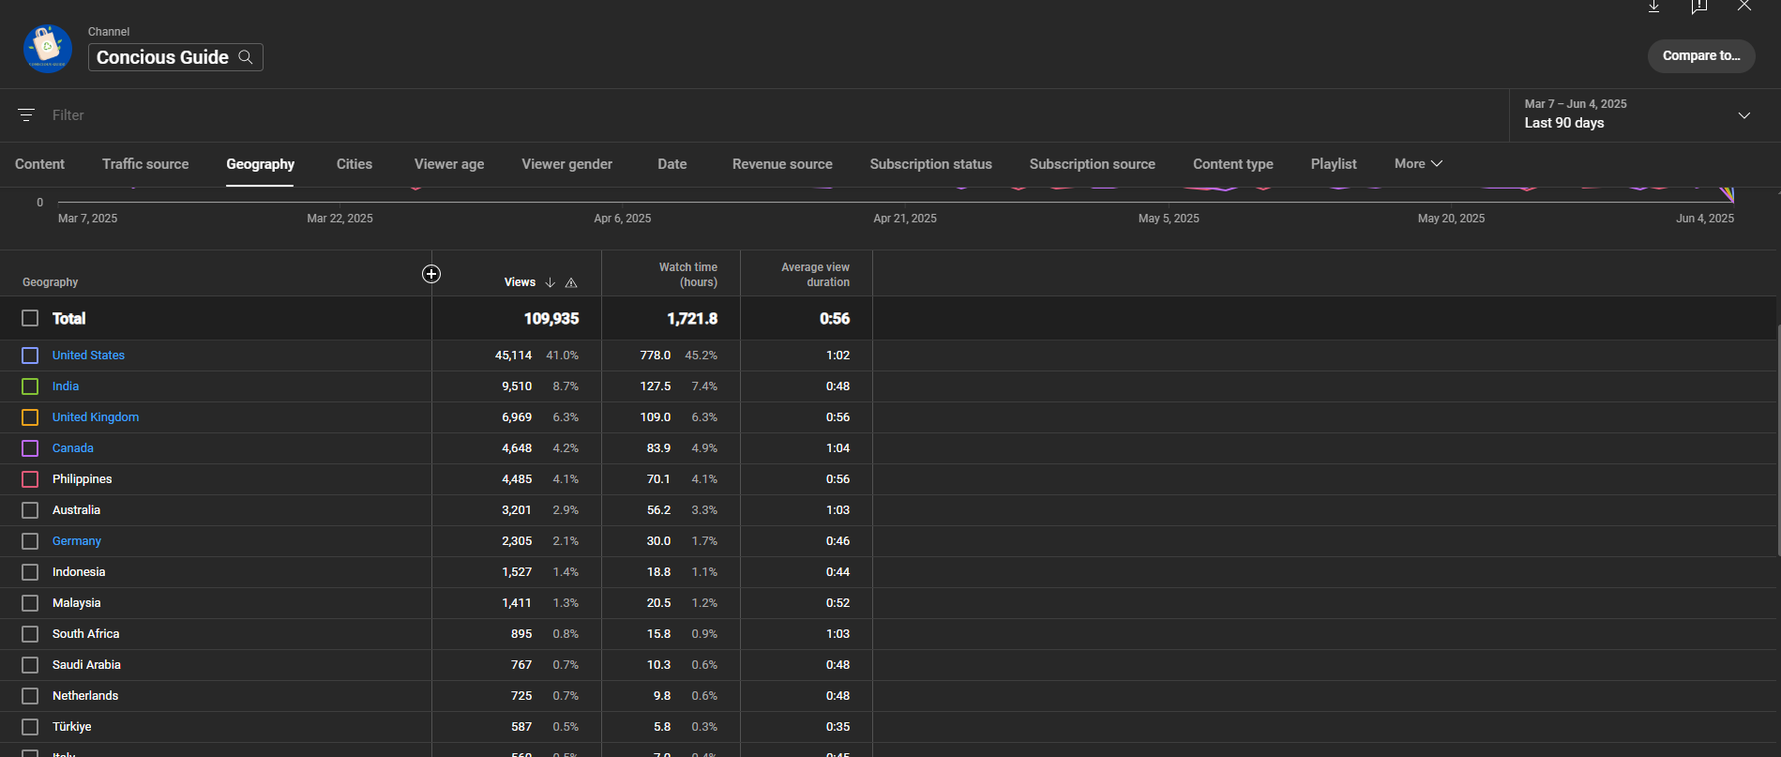
Task: Click the Australia row label
Action: click(76, 510)
